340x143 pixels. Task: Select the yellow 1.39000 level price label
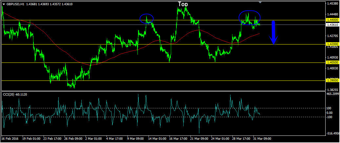[x=332, y=80]
